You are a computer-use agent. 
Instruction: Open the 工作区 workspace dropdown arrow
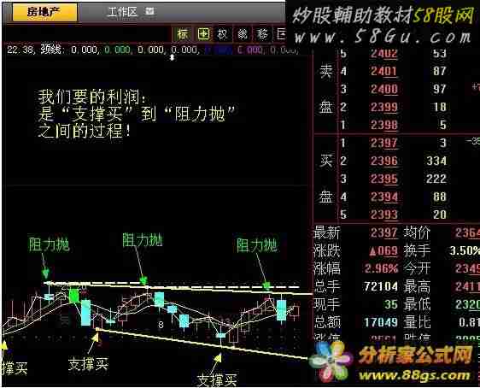[149, 11]
